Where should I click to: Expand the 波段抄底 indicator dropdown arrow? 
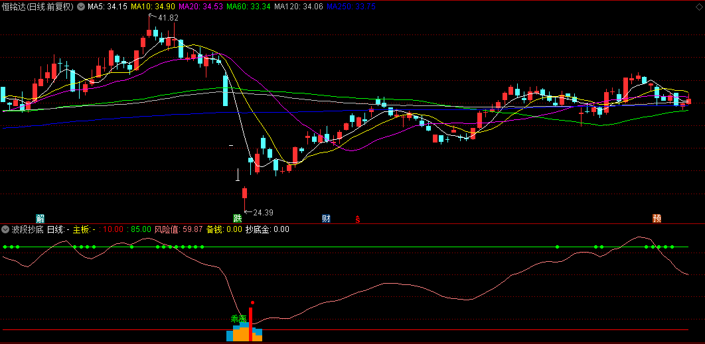point(5,229)
